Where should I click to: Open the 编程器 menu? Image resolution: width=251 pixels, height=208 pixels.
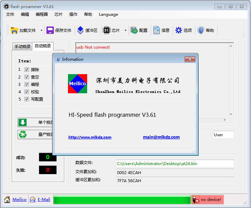[42, 14]
